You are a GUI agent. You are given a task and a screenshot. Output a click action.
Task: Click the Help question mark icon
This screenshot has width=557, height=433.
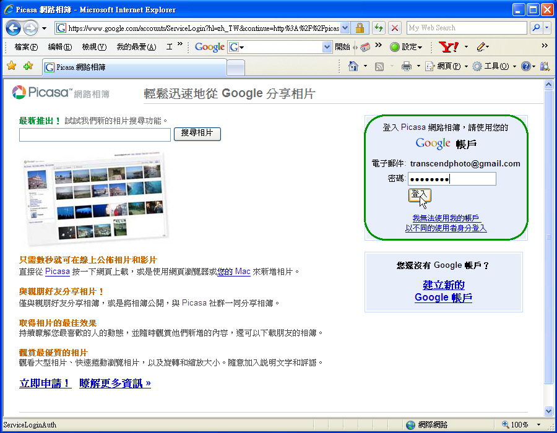tap(525, 66)
